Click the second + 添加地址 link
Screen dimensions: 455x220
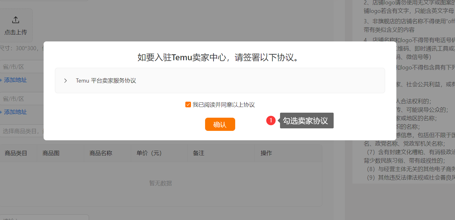click(x=13, y=112)
